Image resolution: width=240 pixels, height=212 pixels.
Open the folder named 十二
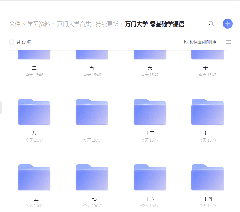pyautogui.click(x=208, y=112)
